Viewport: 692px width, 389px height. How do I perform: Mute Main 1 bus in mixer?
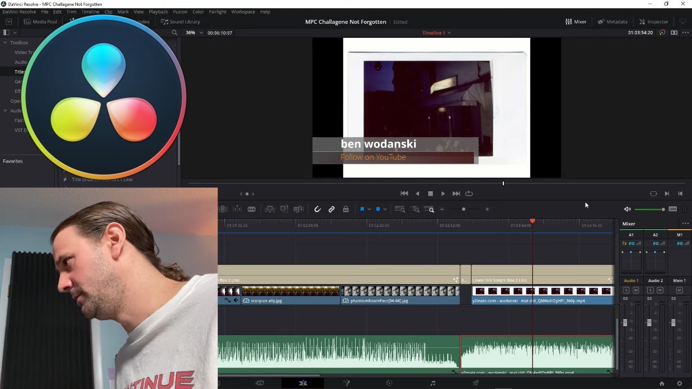point(680,290)
